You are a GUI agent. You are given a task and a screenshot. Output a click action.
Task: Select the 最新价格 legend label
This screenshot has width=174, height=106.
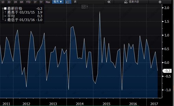click(15, 8)
